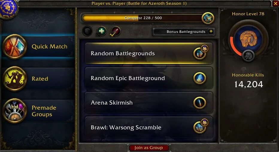Click the yellow dropdown arrow button
The height and width of the screenshot is (152, 279).
coord(211,32)
